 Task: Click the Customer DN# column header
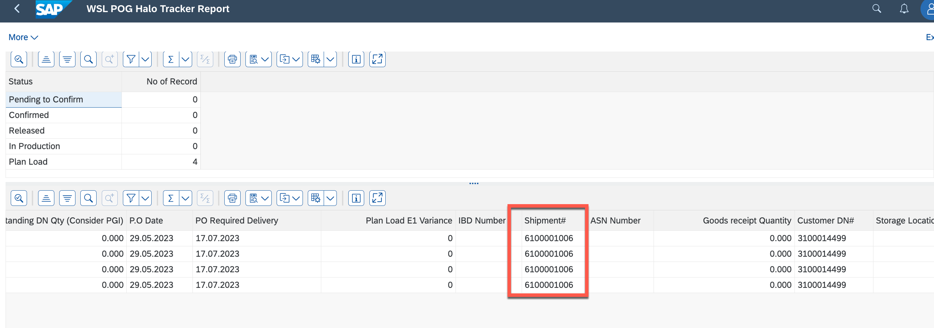click(825, 220)
